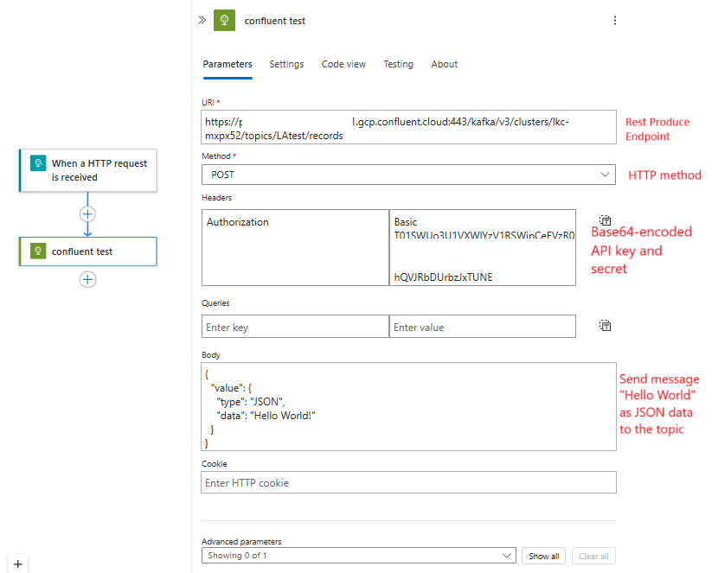Expand the Advanced parameters dropdown
718x573 pixels.
click(x=358, y=556)
